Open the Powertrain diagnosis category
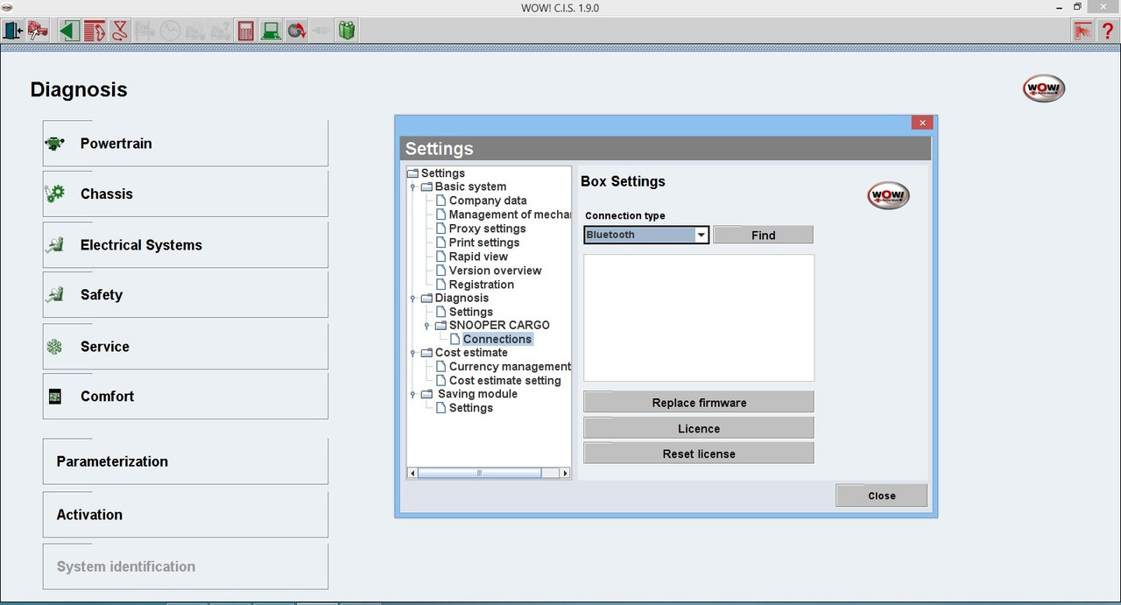Image resolution: width=1121 pixels, height=605 pixels. click(186, 144)
